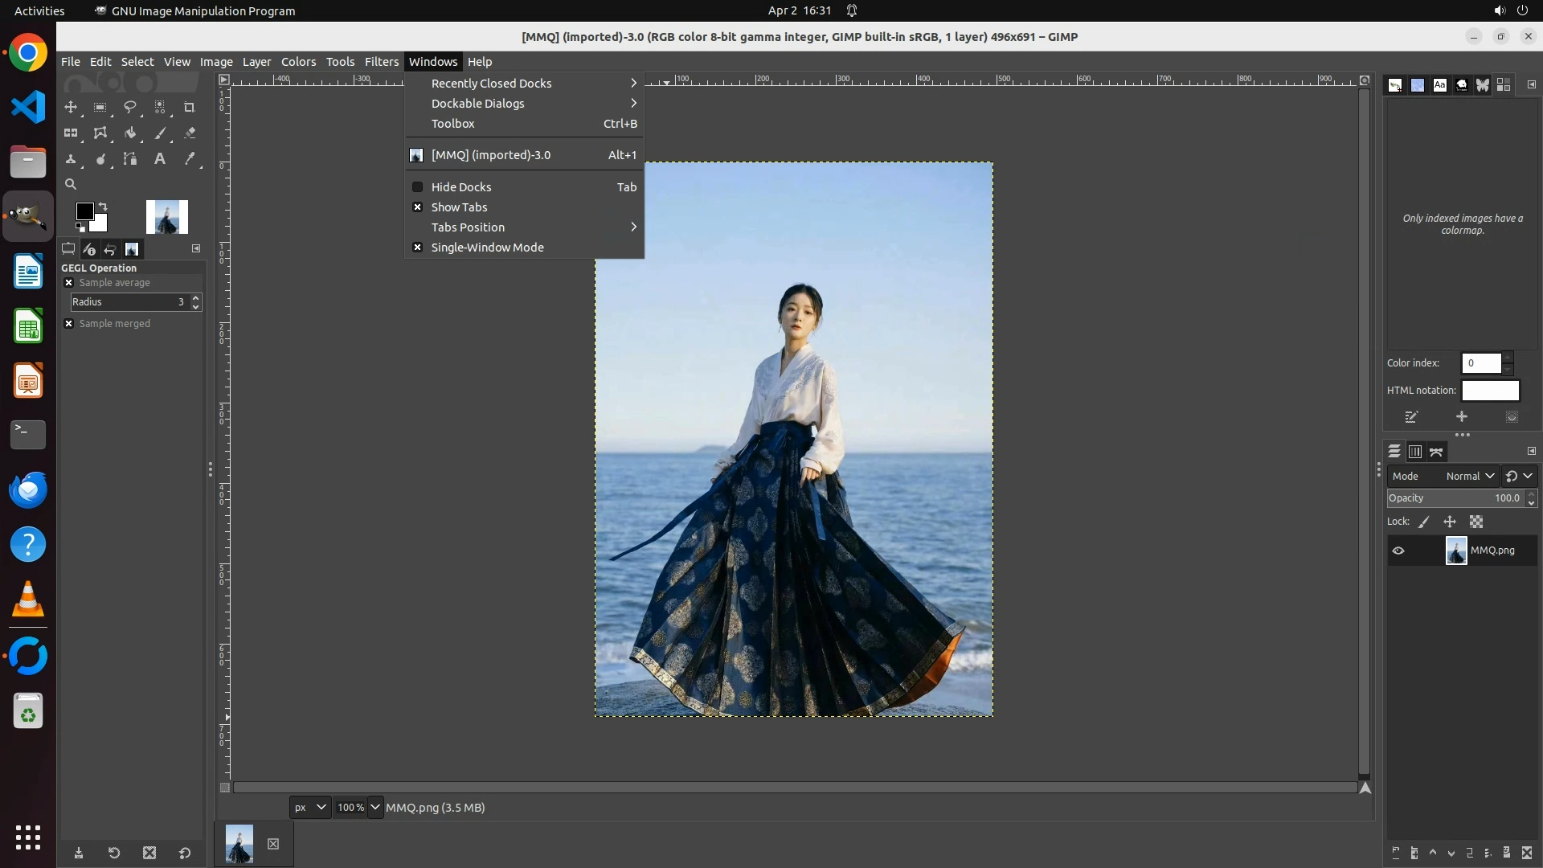
Task: Open the zoom percentage dropdown
Action: click(x=375, y=807)
